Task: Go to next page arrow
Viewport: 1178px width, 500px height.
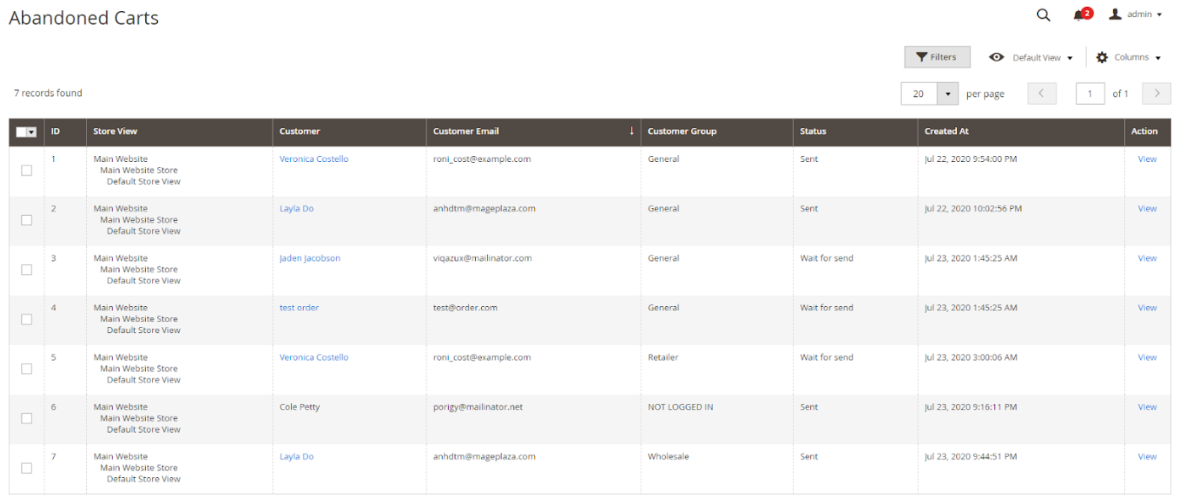Action: click(1156, 94)
